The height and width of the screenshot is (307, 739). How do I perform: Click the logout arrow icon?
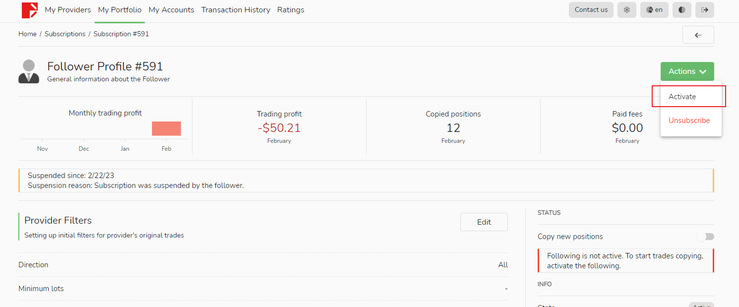coord(705,10)
